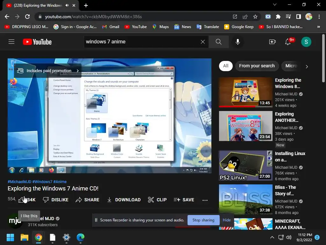Expand the Includes paid promotion notice

tap(48, 71)
